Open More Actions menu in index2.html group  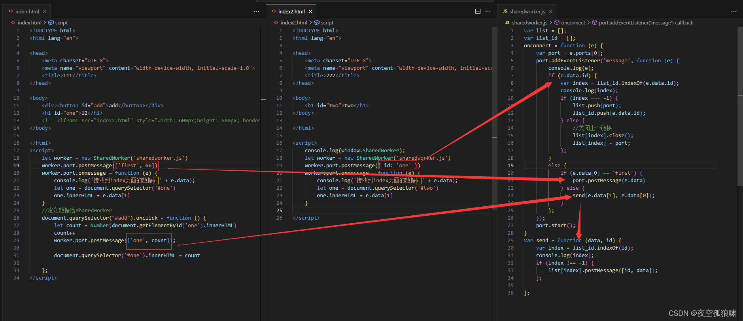click(x=488, y=11)
